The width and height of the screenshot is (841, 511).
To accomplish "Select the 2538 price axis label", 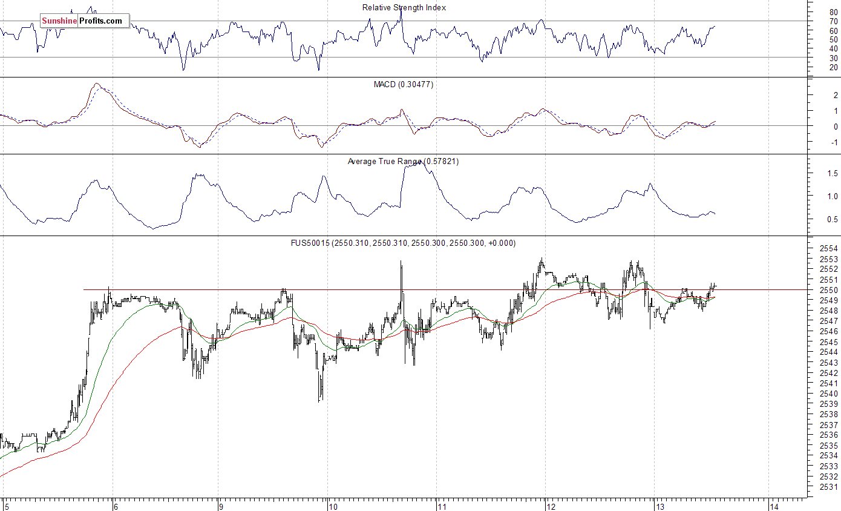I will point(828,414).
